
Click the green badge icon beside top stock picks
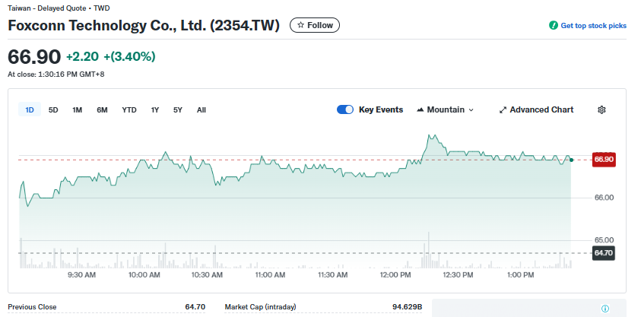click(554, 26)
